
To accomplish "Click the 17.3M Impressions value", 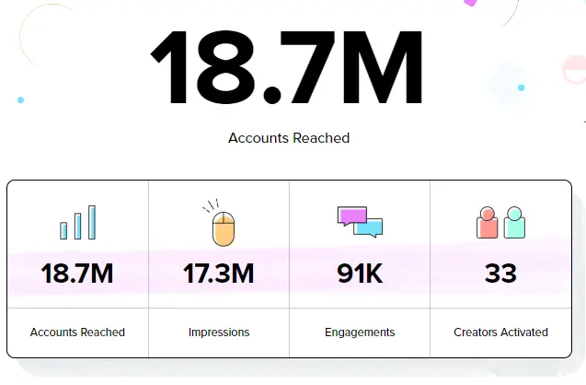I will point(218,274).
